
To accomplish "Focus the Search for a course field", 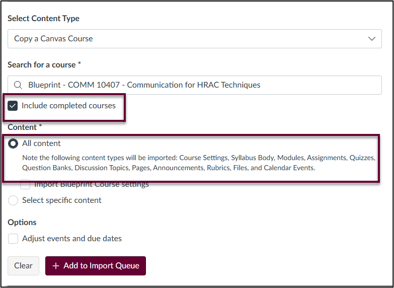I will [x=195, y=85].
